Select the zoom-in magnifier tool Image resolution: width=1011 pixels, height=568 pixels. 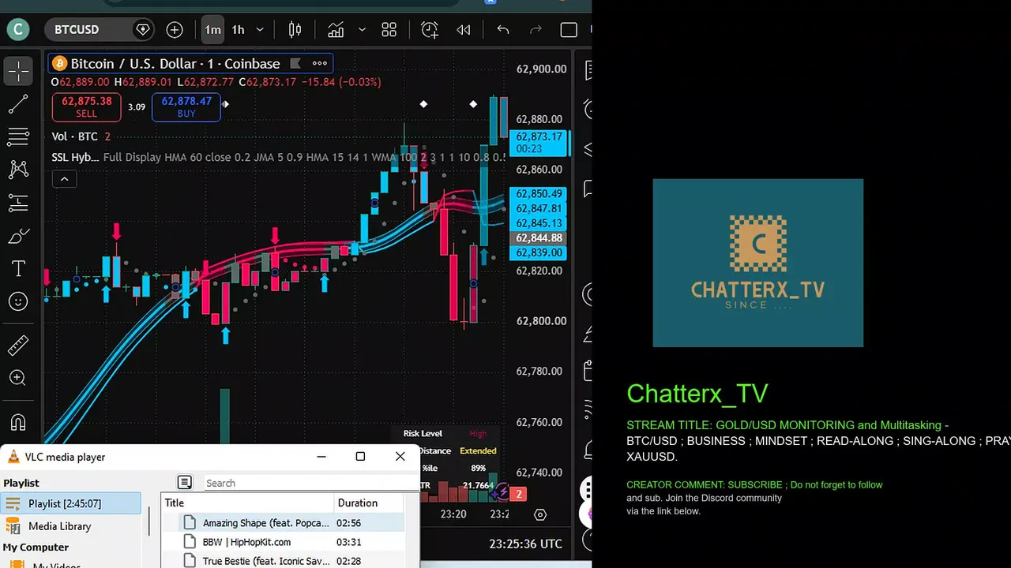point(18,378)
